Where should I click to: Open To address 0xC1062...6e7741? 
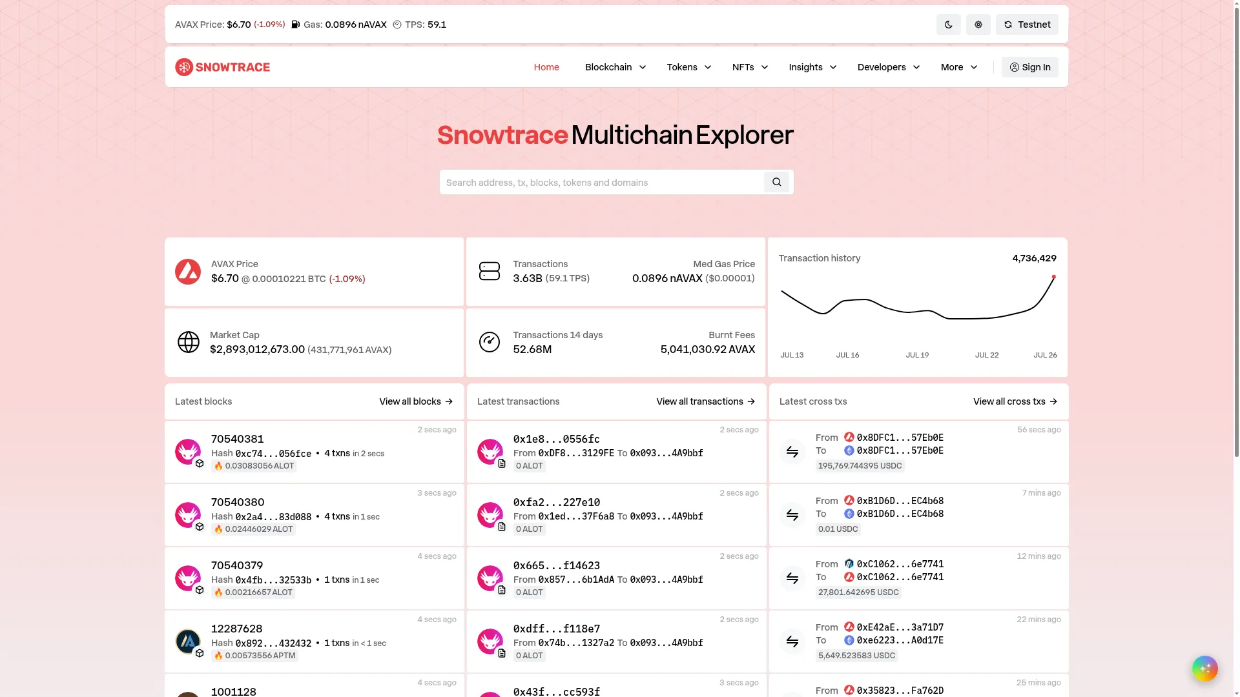coord(900,577)
